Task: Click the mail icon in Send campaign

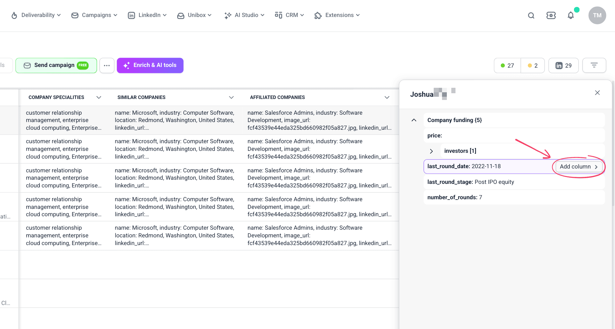Action: pos(27,65)
